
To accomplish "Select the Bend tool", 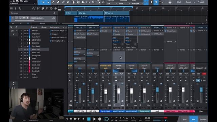I will click(73, 2).
